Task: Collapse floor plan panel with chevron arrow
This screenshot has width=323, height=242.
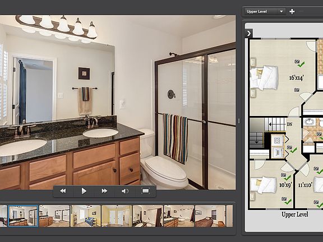Action: tap(249, 34)
